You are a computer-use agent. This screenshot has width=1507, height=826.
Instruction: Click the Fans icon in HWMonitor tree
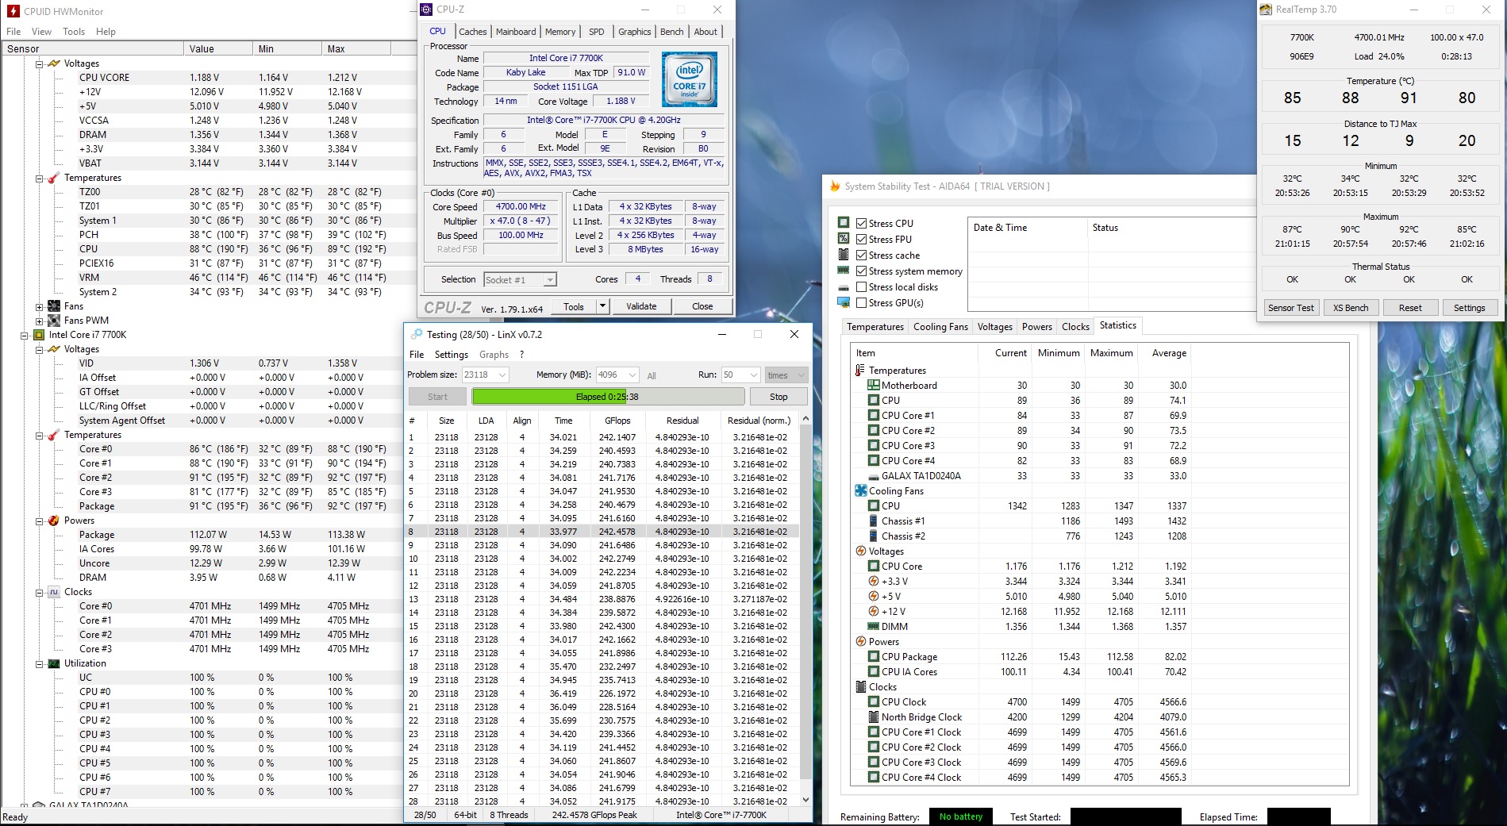click(54, 306)
